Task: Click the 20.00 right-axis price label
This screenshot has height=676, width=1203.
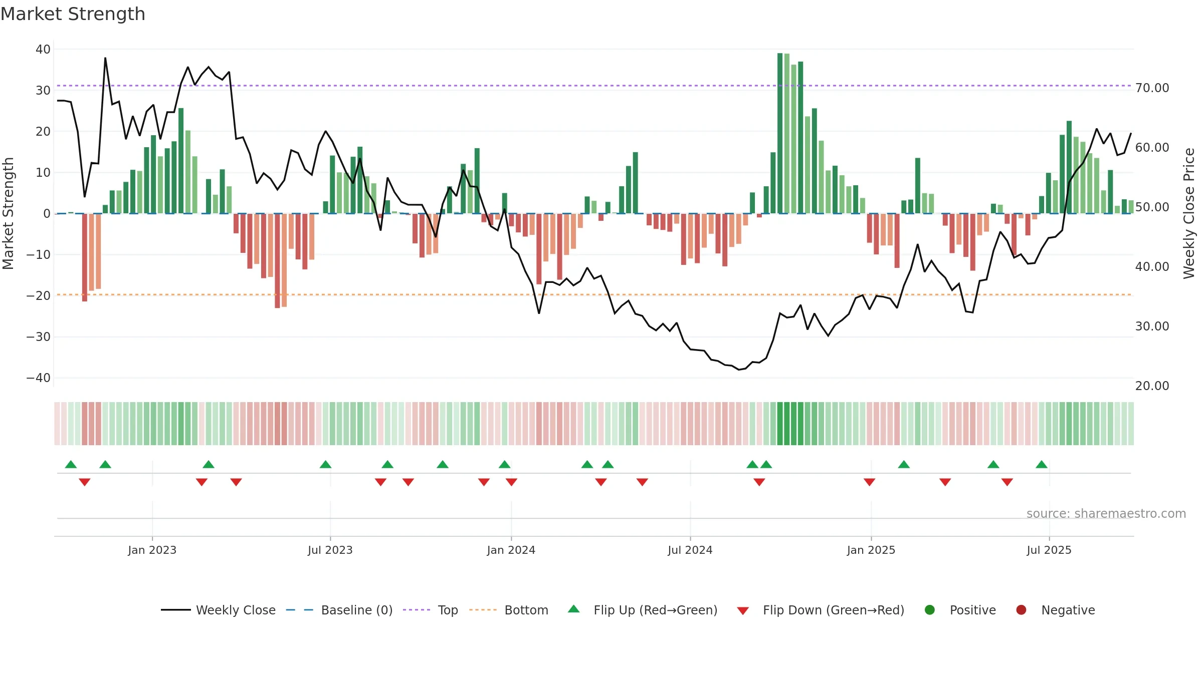Action: click(x=1152, y=386)
